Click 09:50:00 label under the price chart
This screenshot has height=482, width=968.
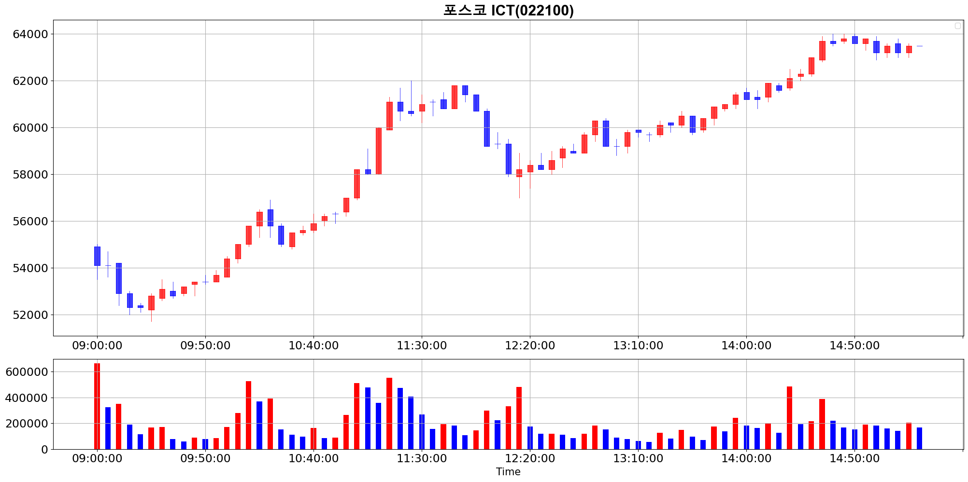point(205,345)
